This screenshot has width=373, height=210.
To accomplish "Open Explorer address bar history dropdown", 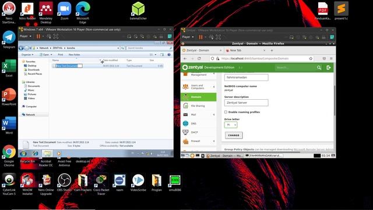I will [118, 48].
